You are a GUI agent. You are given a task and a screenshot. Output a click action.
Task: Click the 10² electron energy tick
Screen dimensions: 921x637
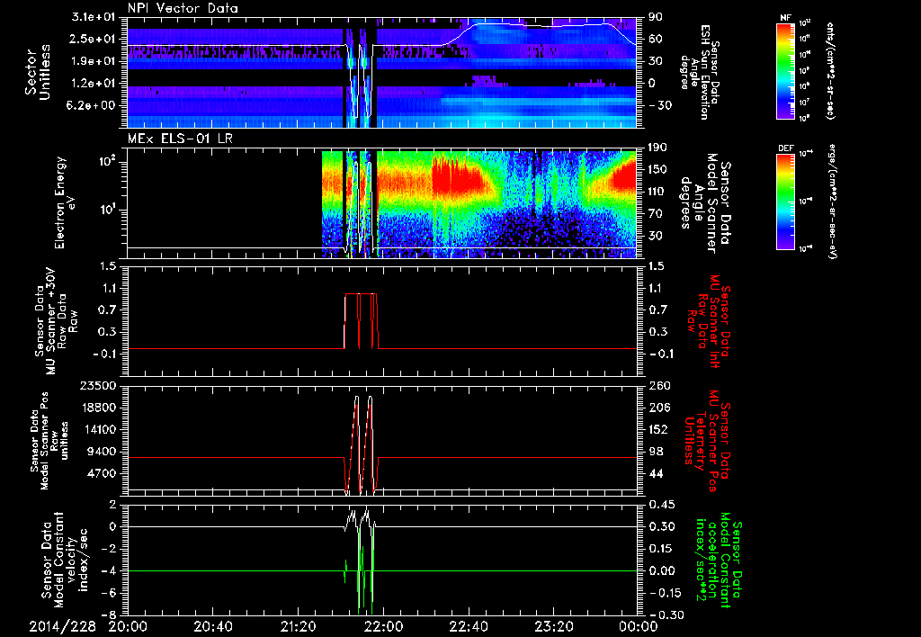pos(106,161)
